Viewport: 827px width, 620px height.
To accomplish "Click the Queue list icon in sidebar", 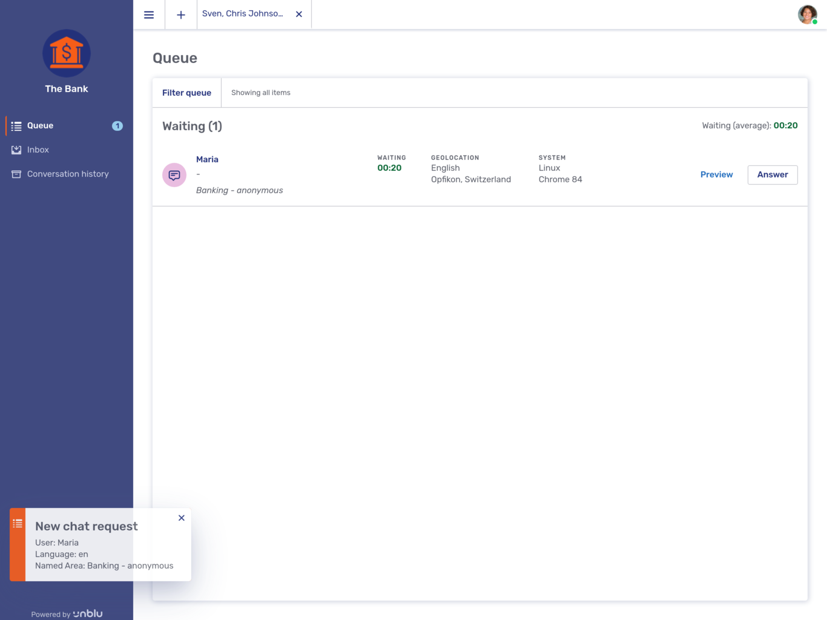I will click(x=16, y=126).
